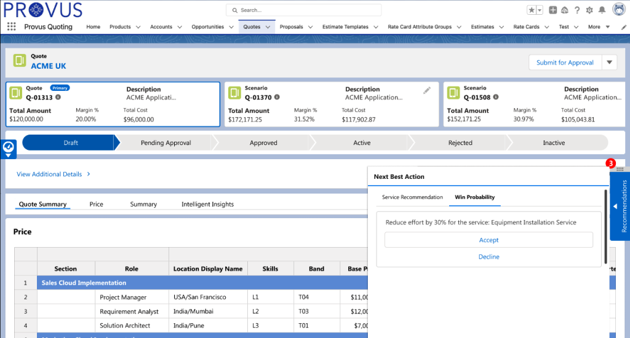Open the blue guidance widget on left edge
Screen dimensions: 630x338
8,149
